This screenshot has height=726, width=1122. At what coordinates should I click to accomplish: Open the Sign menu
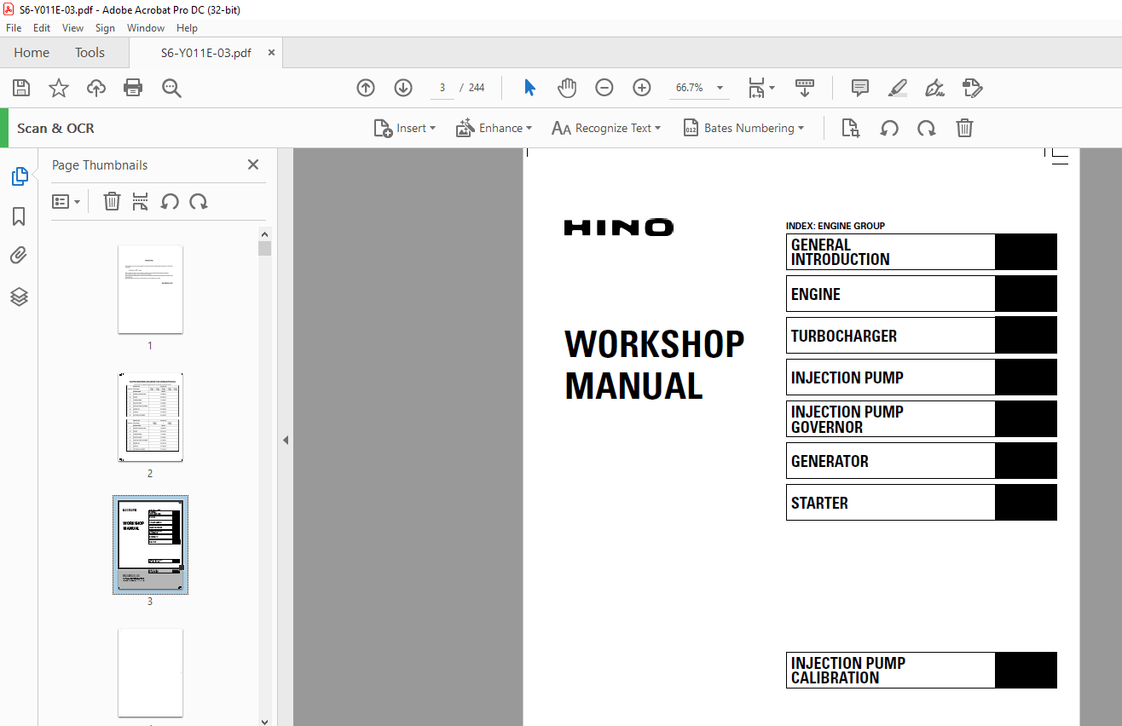click(x=105, y=28)
